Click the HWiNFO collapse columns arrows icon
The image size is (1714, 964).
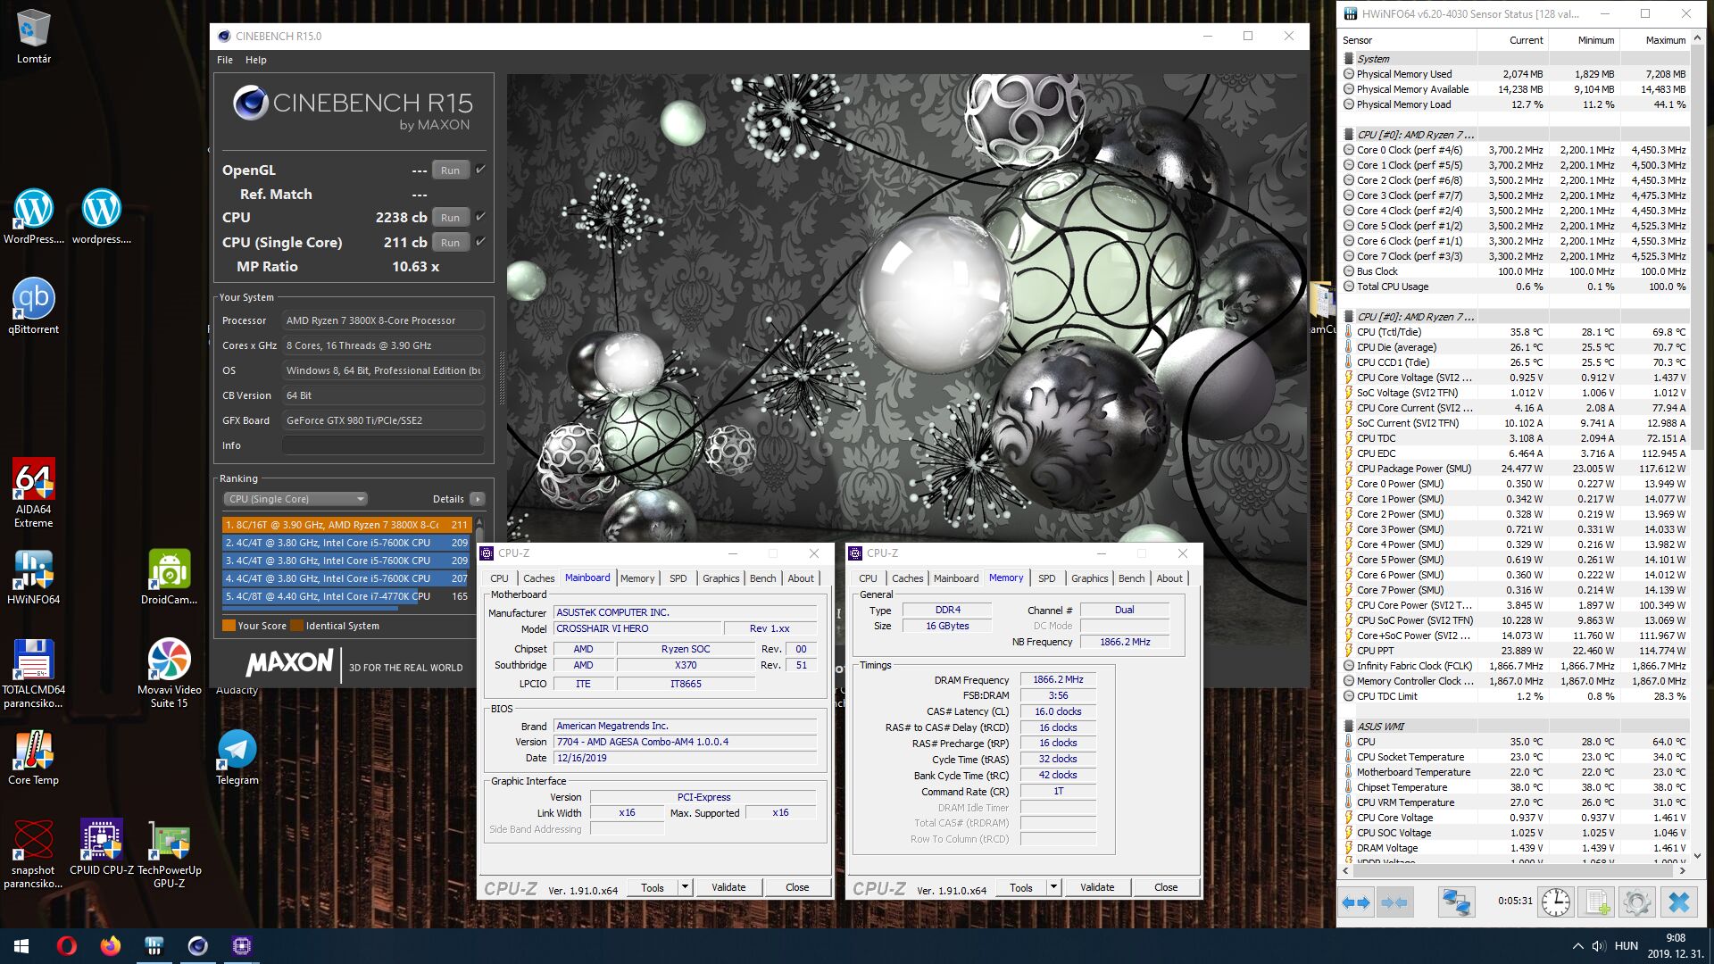pos(1394,902)
